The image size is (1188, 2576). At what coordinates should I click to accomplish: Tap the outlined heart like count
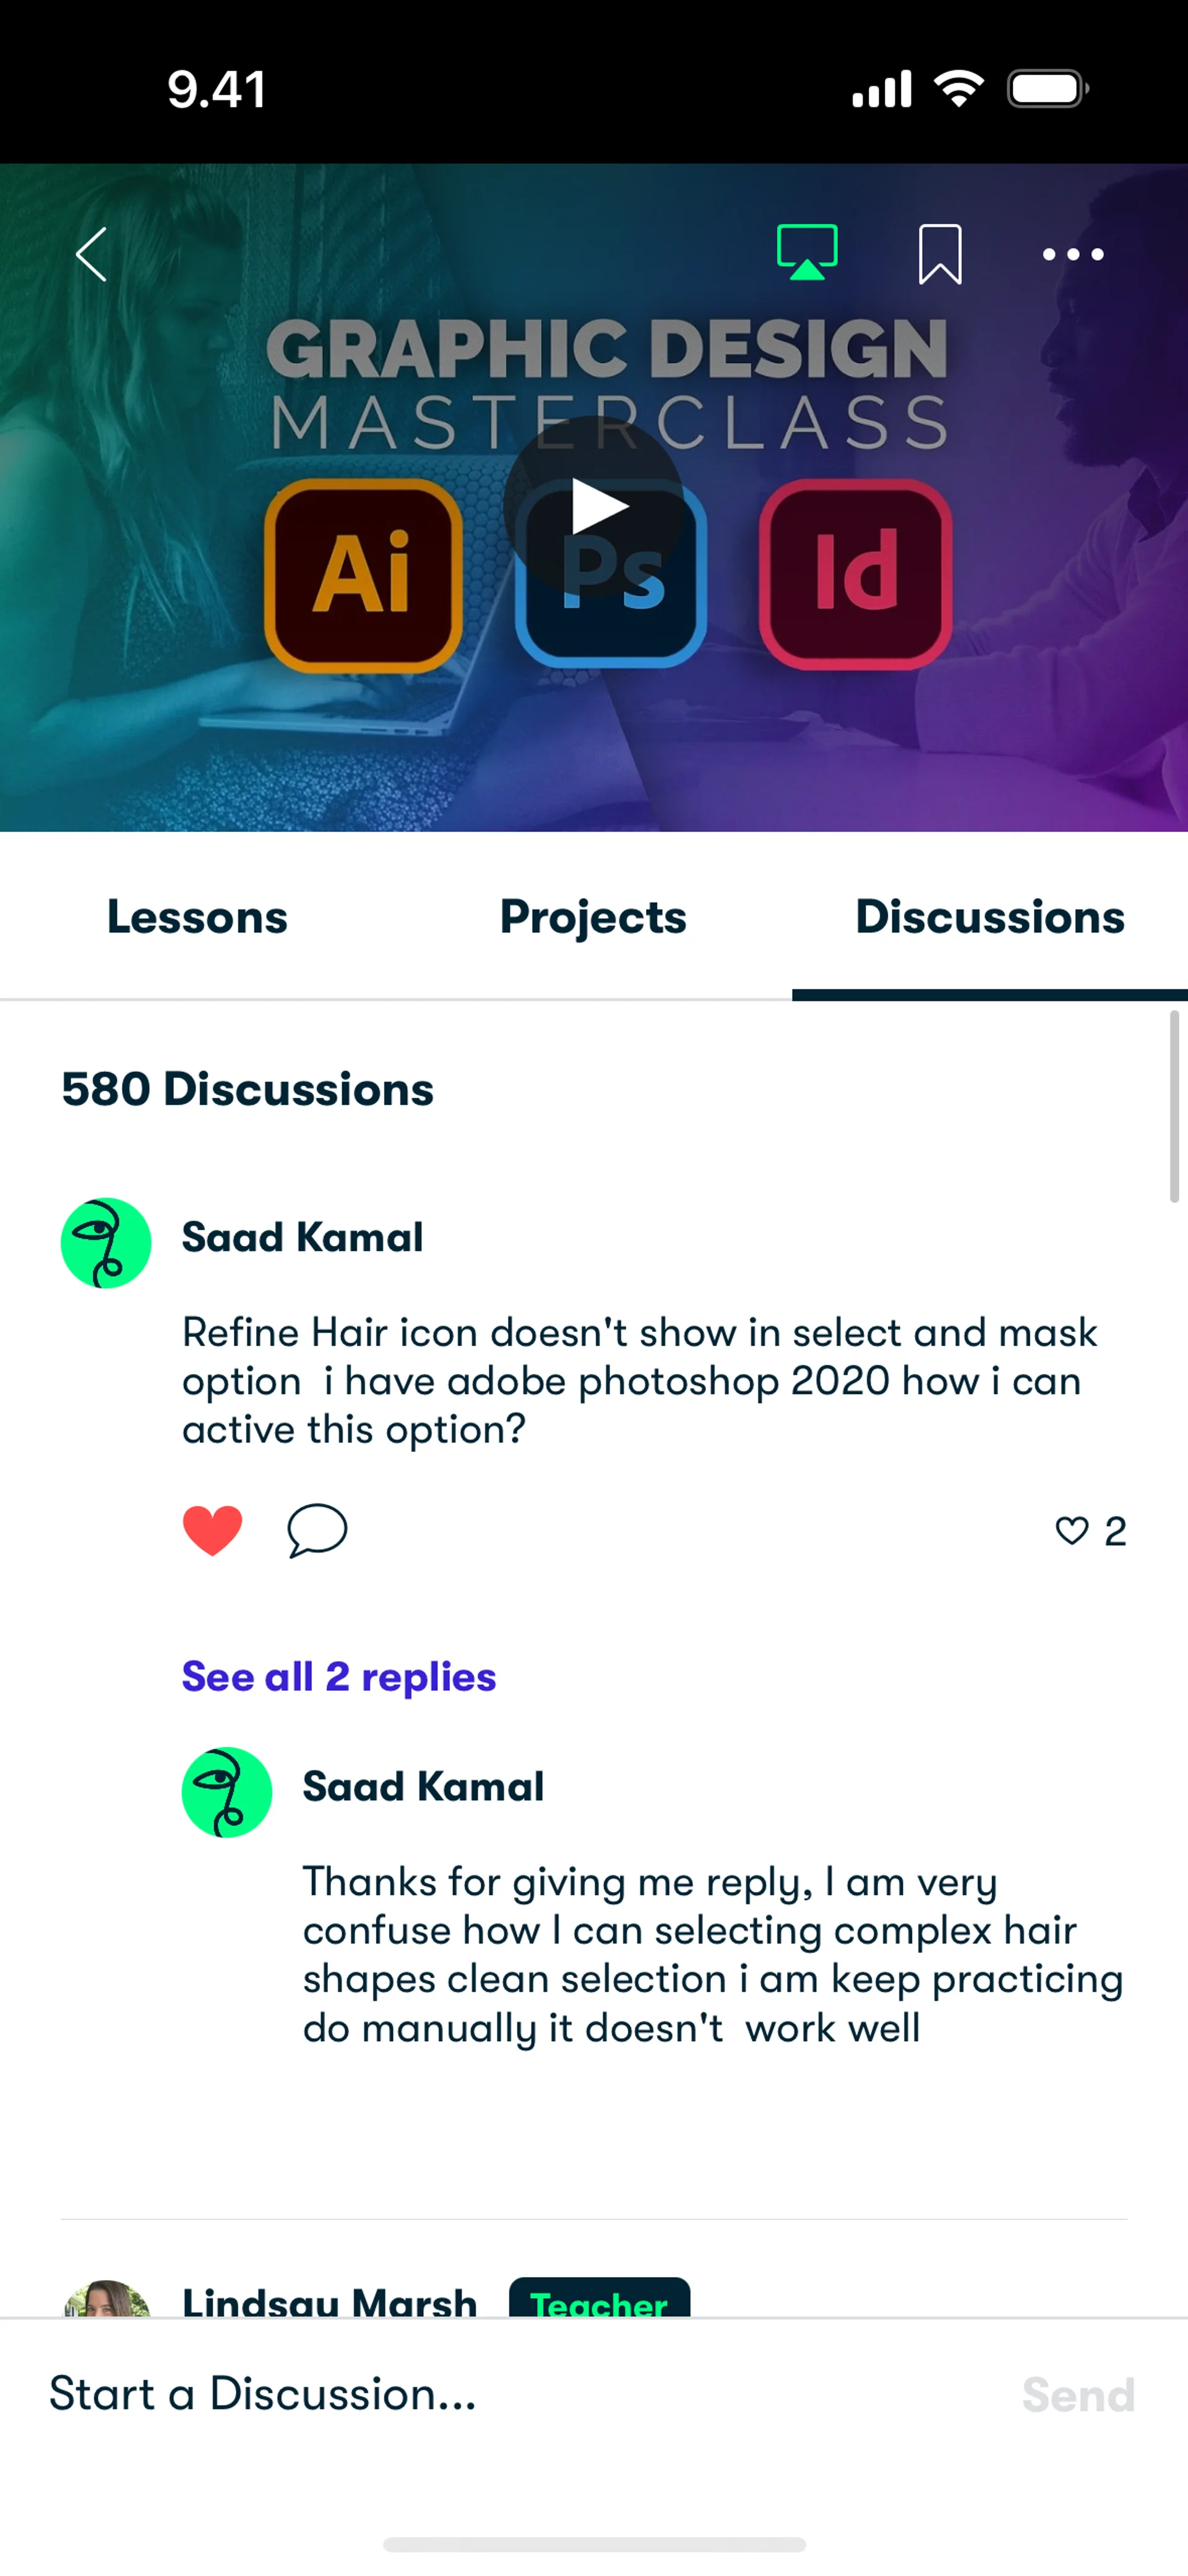tap(1089, 1531)
